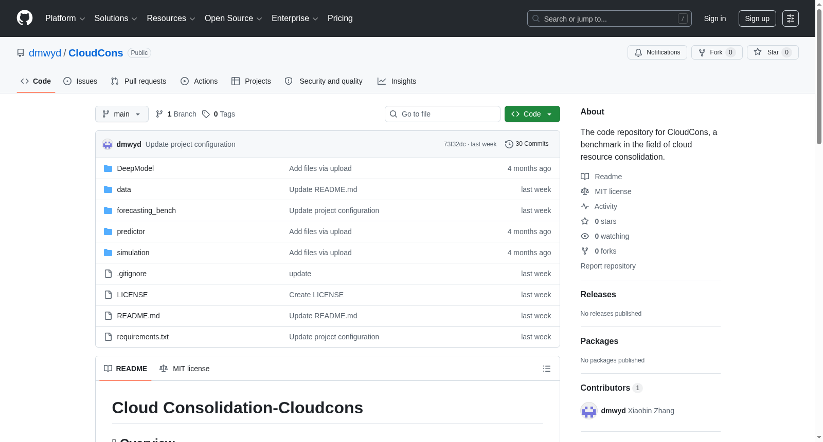This screenshot has height=442, width=823.
Task: Select the Code tab
Action: coord(36,81)
